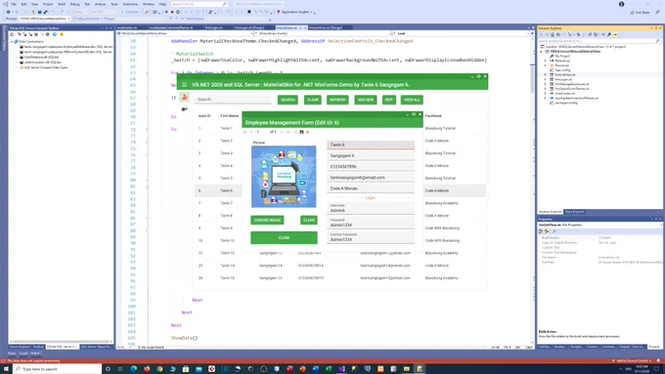Open Visual Studio from the taskbar
665x374 pixels.
coord(341,369)
